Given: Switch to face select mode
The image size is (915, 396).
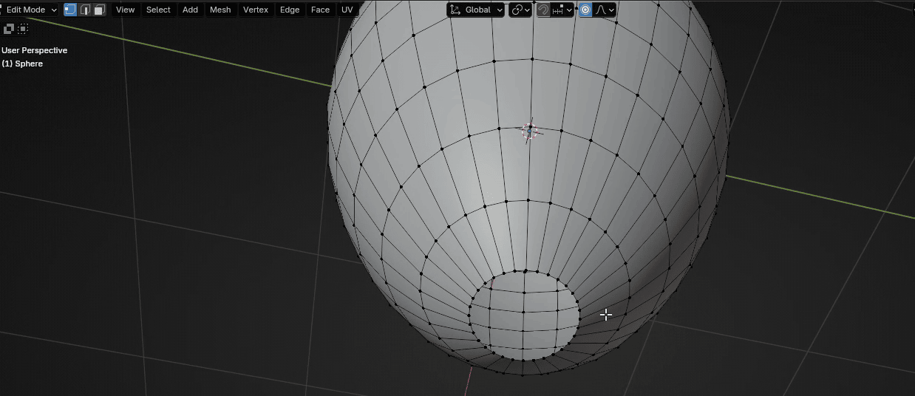Looking at the screenshot, I should click(x=99, y=10).
